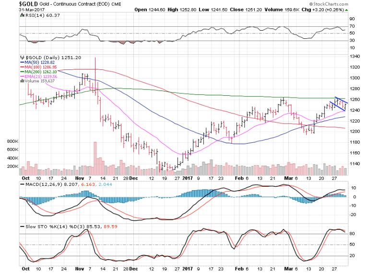Click the blue flag pattern on chart

341,103
